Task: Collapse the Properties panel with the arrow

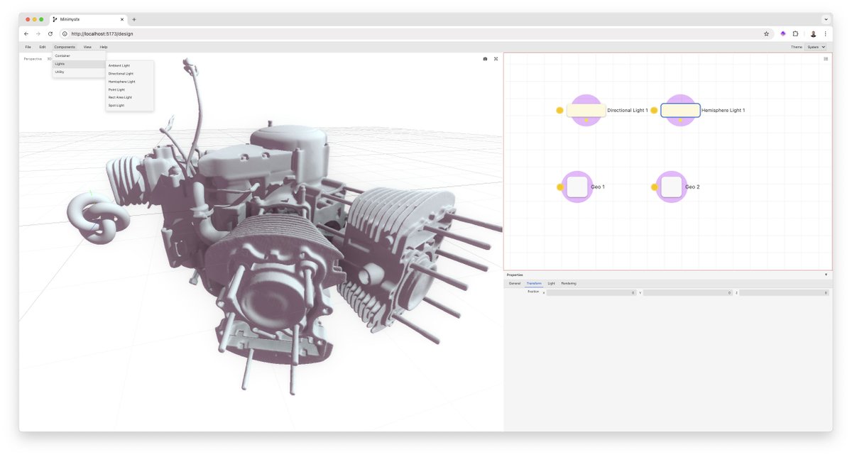Action: pos(826,274)
